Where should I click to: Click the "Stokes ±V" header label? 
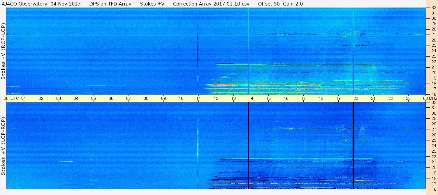pos(152,4)
